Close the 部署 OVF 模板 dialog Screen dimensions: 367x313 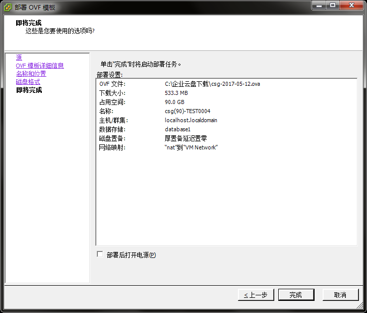(351, 5)
